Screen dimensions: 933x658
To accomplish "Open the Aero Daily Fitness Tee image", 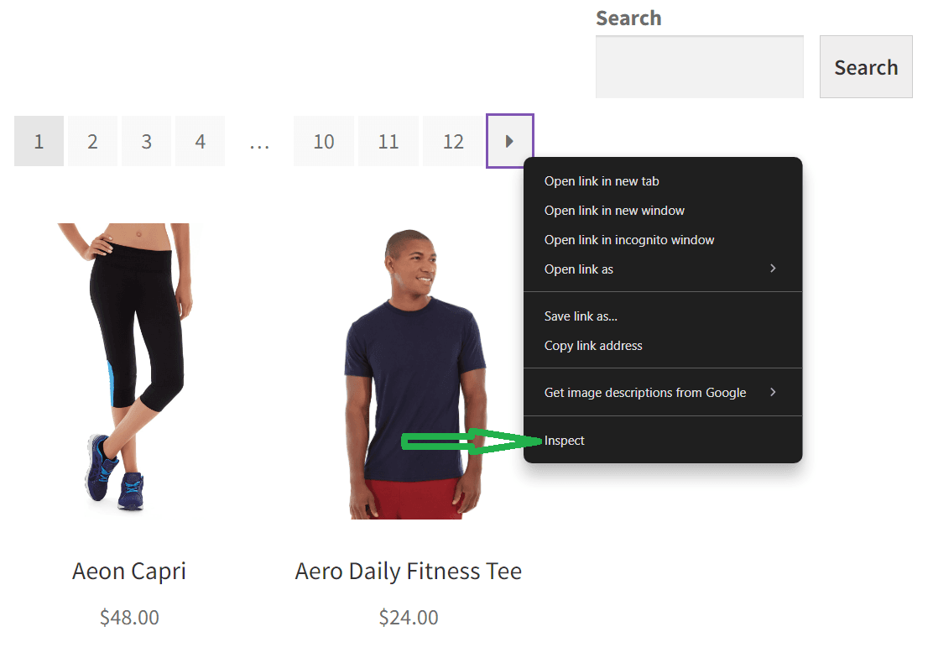I will click(414, 374).
